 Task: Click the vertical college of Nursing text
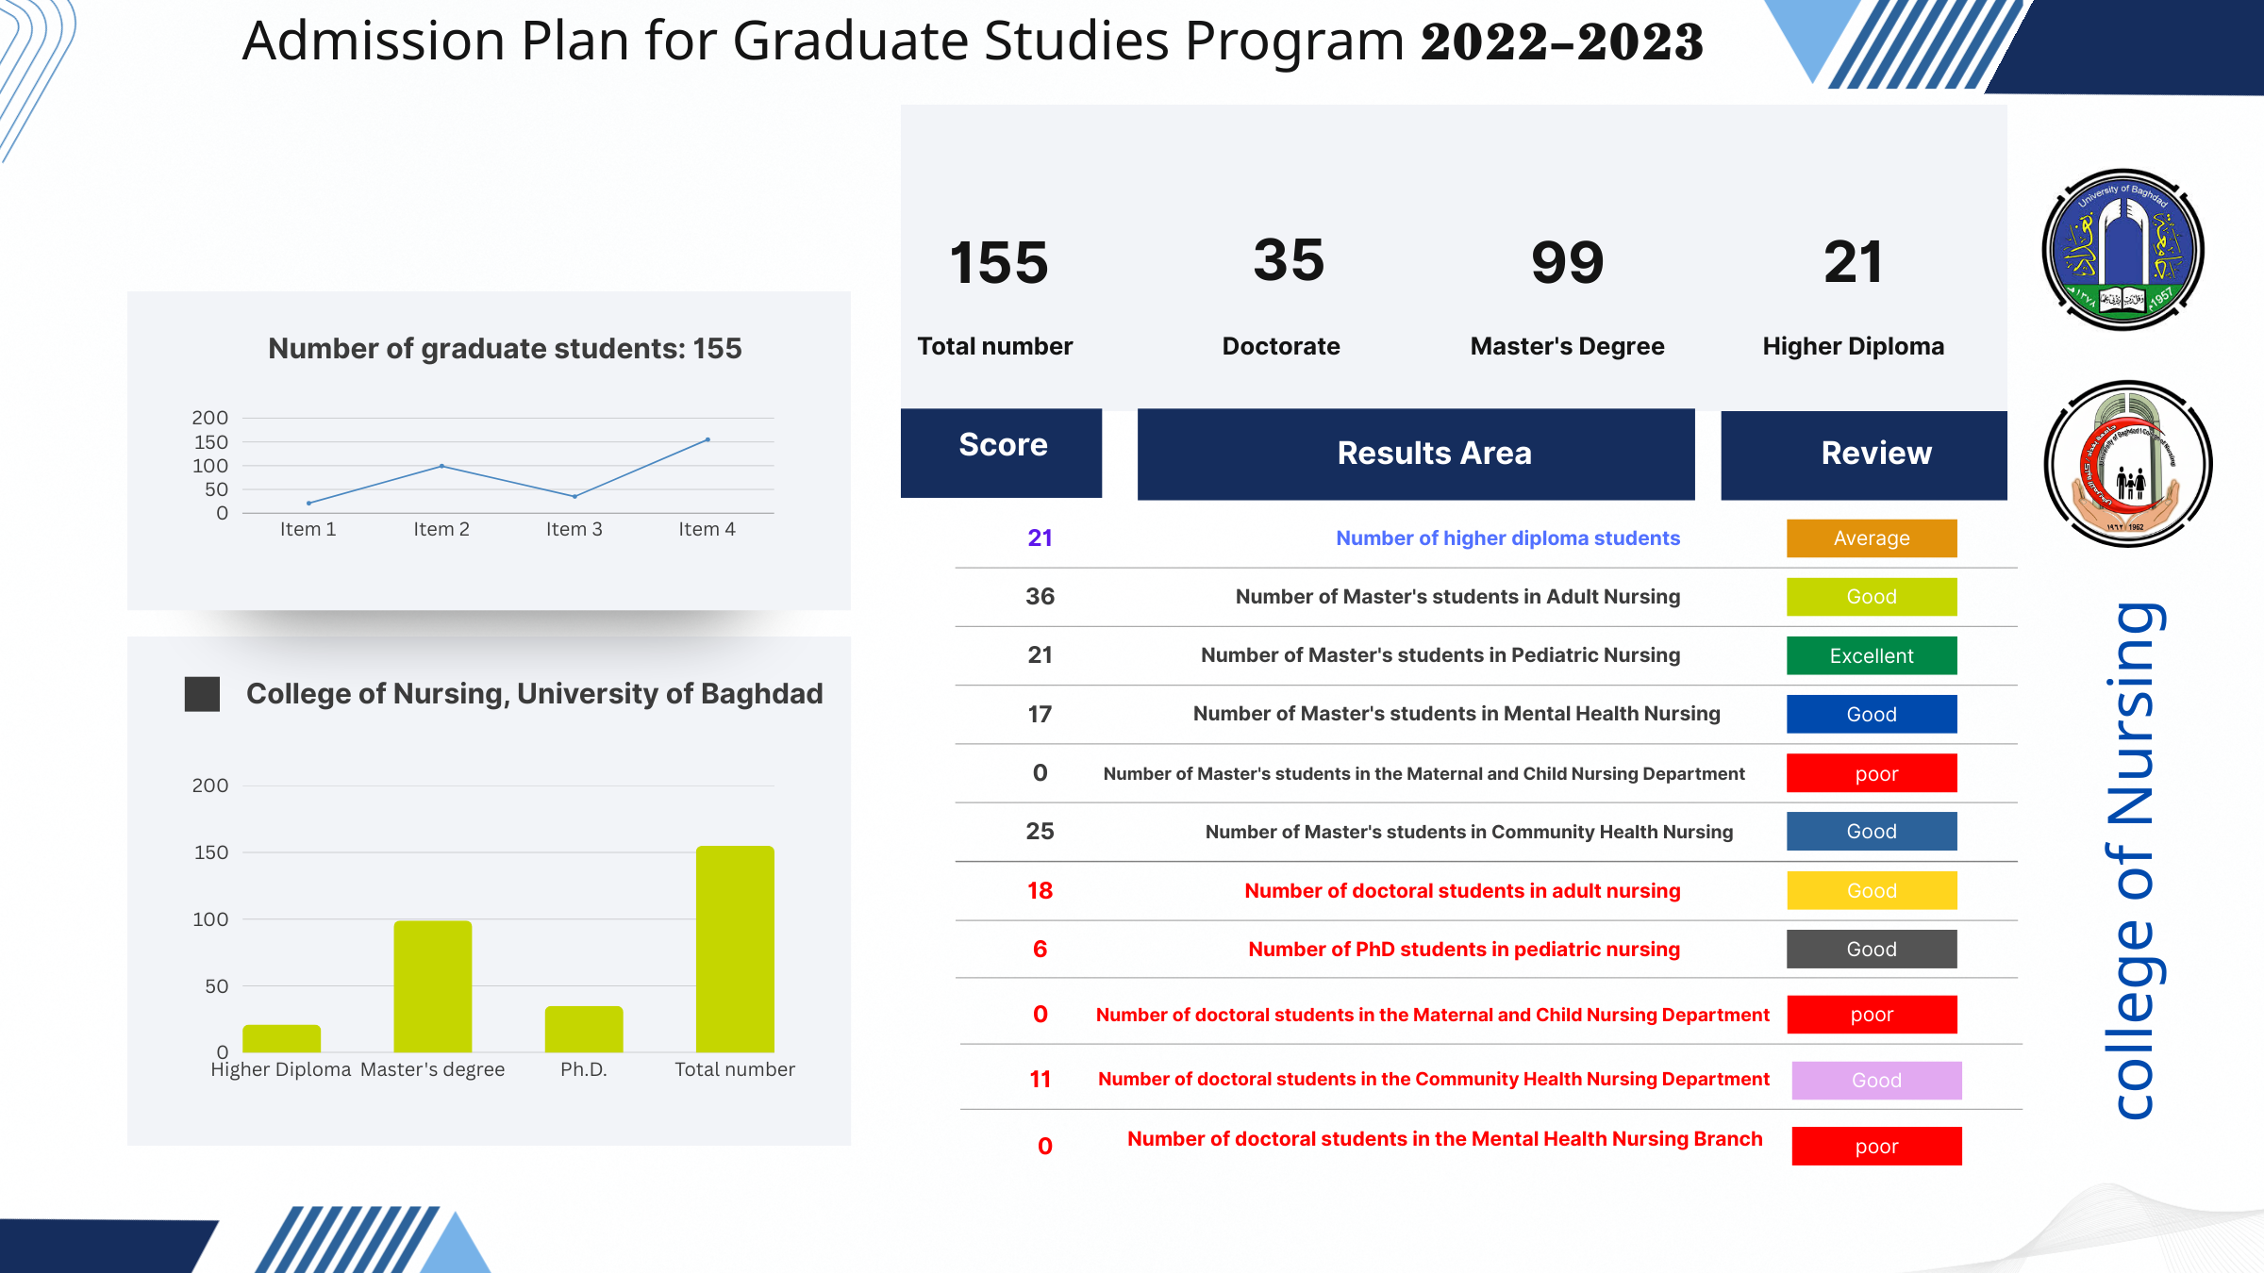[2134, 860]
